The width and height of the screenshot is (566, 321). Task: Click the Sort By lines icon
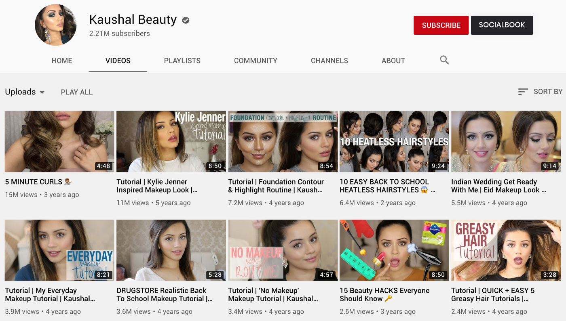pyautogui.click(x=523, y=92)
